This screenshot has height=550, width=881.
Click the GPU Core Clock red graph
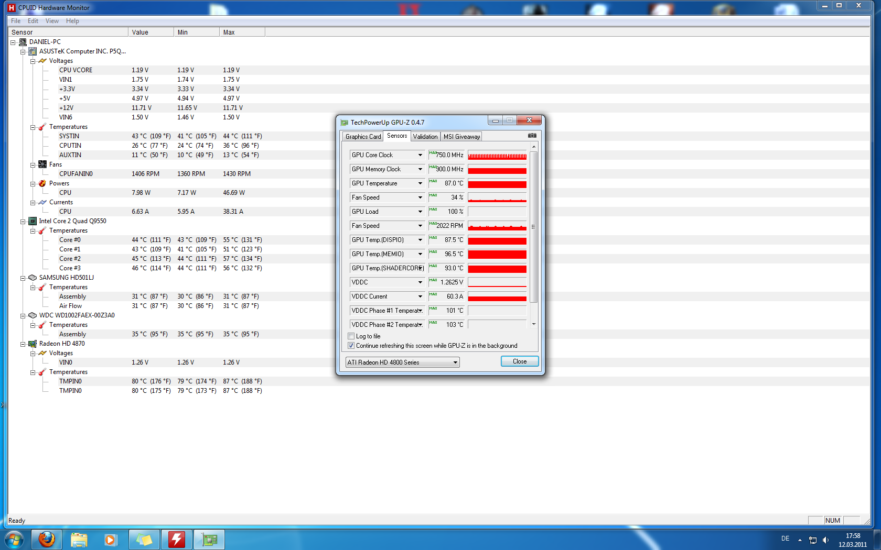pos(497,155)
